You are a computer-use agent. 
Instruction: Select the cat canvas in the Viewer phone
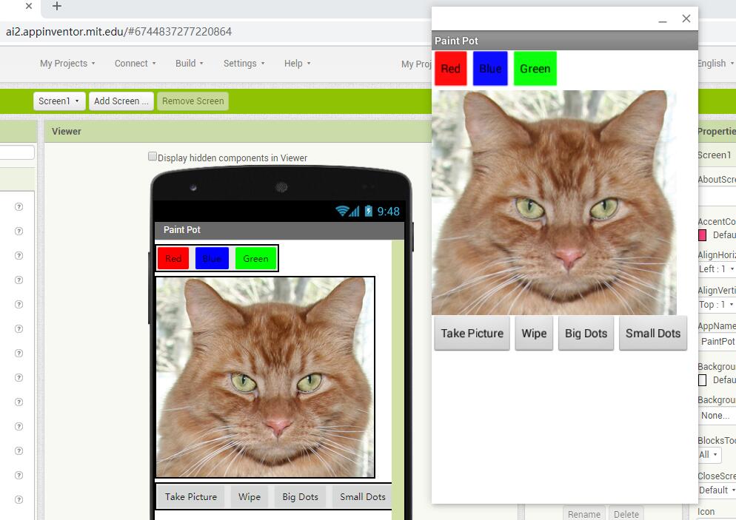coord(265,377)
